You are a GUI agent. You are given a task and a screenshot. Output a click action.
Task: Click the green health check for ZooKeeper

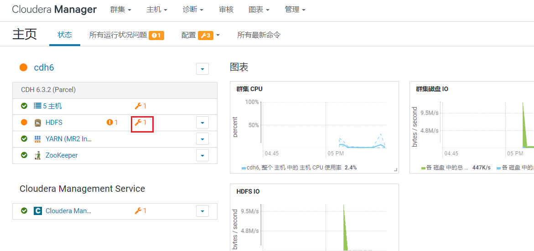(24, 155)
